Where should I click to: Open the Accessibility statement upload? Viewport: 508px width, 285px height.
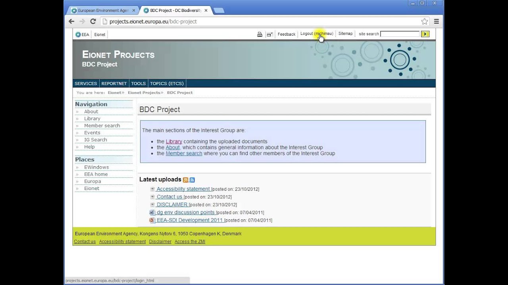pyautogui.click(x=183, y=189)
